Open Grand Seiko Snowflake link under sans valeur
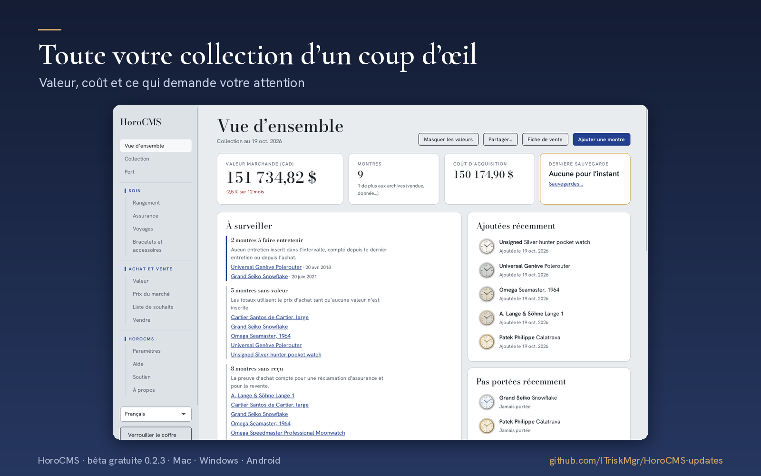 [x=259, y=327]
